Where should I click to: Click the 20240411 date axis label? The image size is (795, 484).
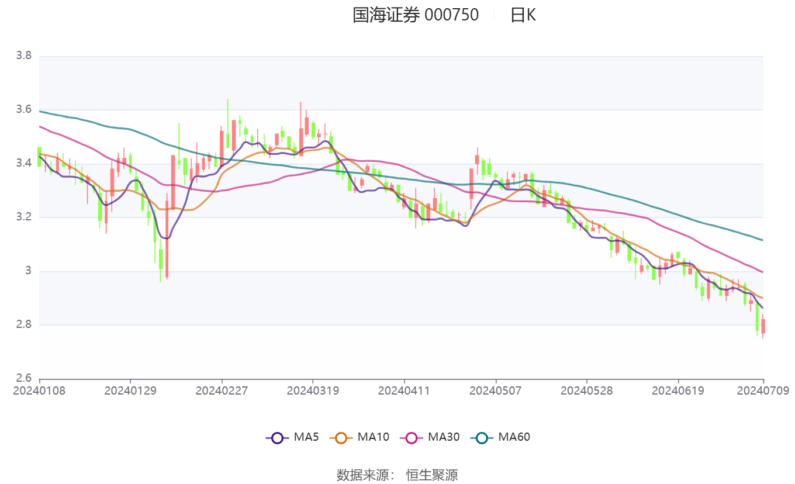point(404,390)
